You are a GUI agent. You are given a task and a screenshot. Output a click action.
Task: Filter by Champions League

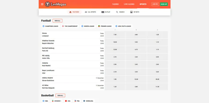pyautogui.click(x=50, y=26)
